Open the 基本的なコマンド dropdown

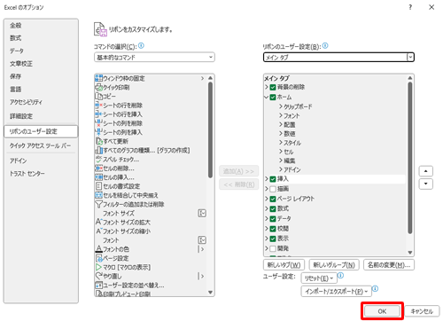154,57
